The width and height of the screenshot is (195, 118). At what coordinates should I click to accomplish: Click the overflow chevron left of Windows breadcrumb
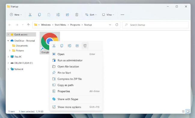tap(39, 25)
